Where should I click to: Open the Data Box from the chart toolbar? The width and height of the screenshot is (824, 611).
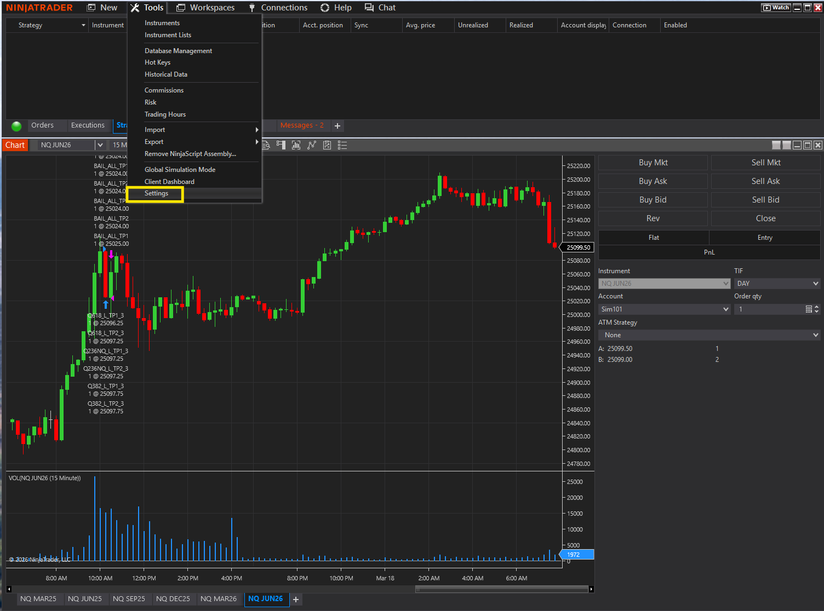[x=265, y=145]
